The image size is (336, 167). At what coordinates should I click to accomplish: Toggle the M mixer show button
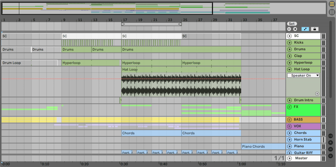click(331, 149)
